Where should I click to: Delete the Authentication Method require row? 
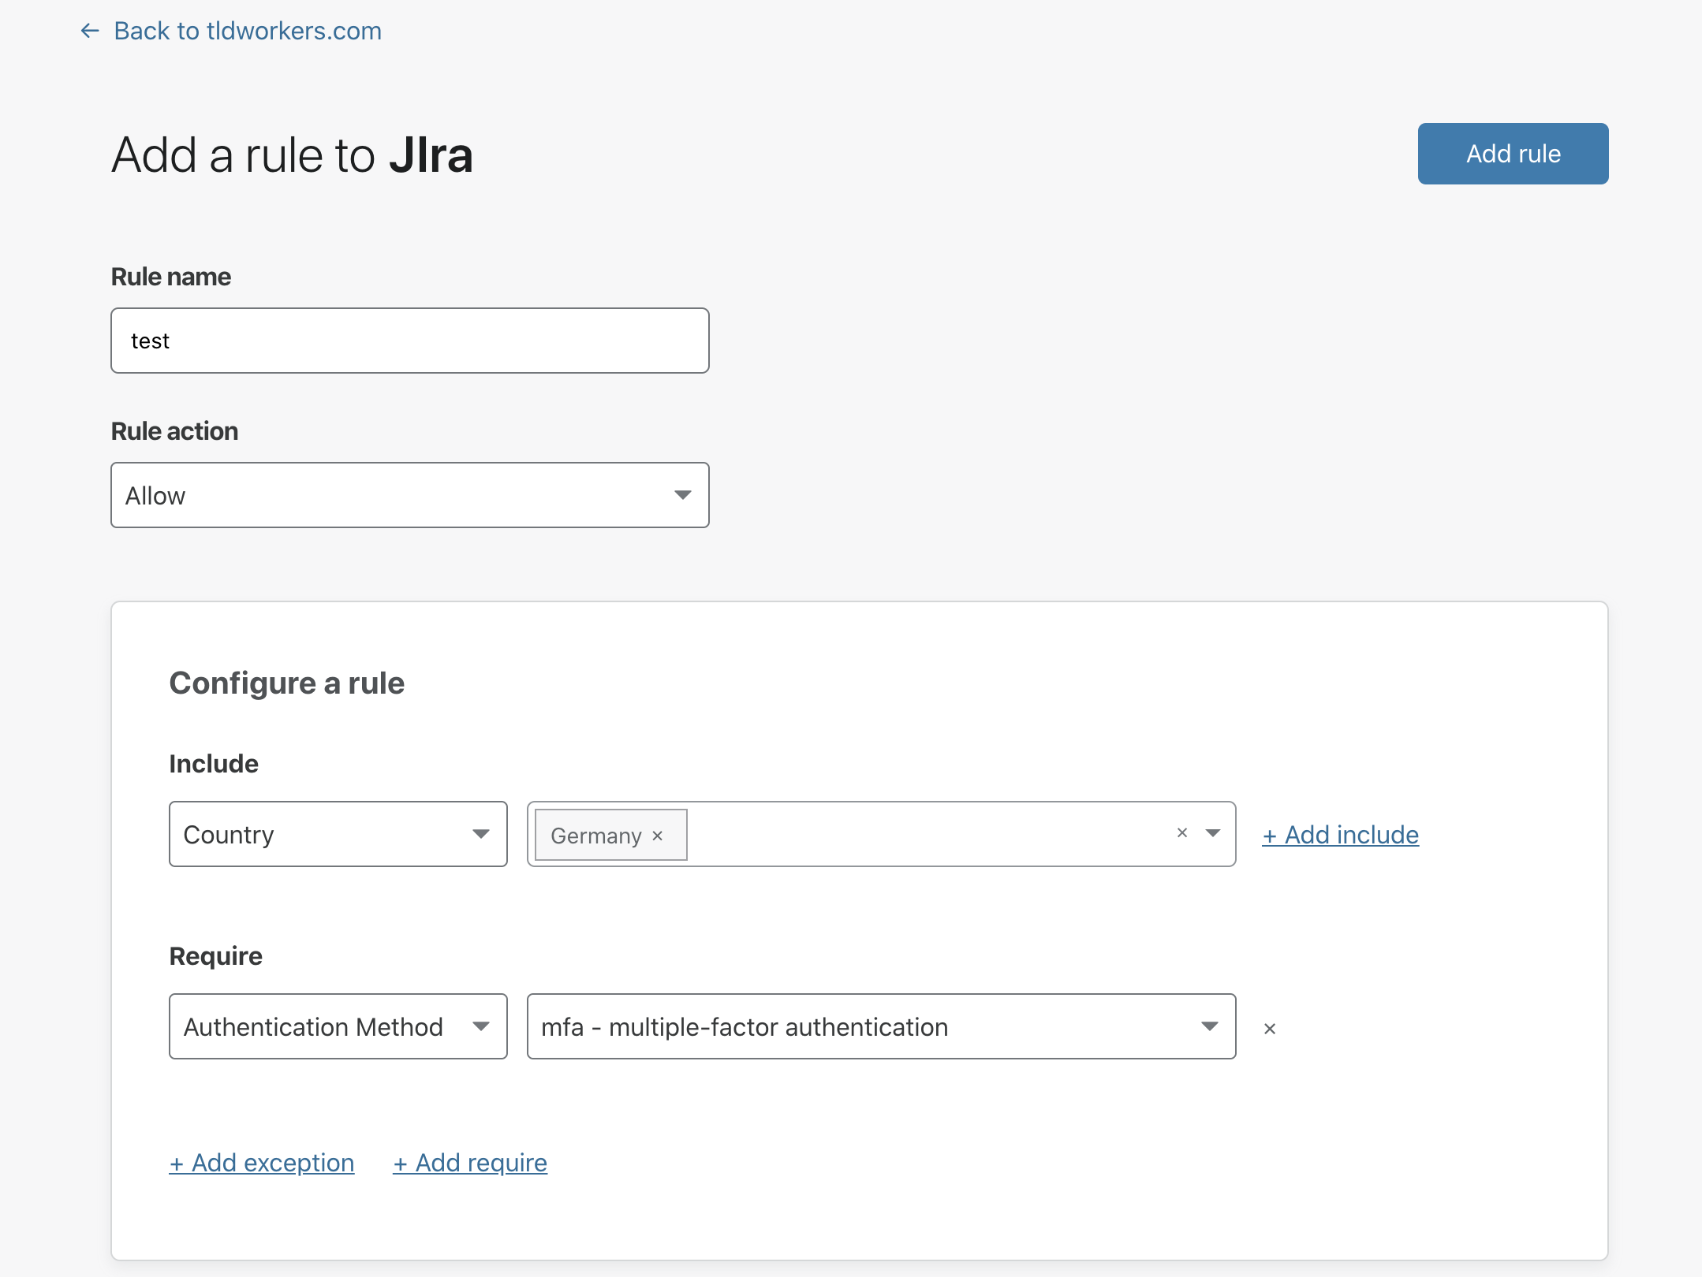(1270, 1029)
